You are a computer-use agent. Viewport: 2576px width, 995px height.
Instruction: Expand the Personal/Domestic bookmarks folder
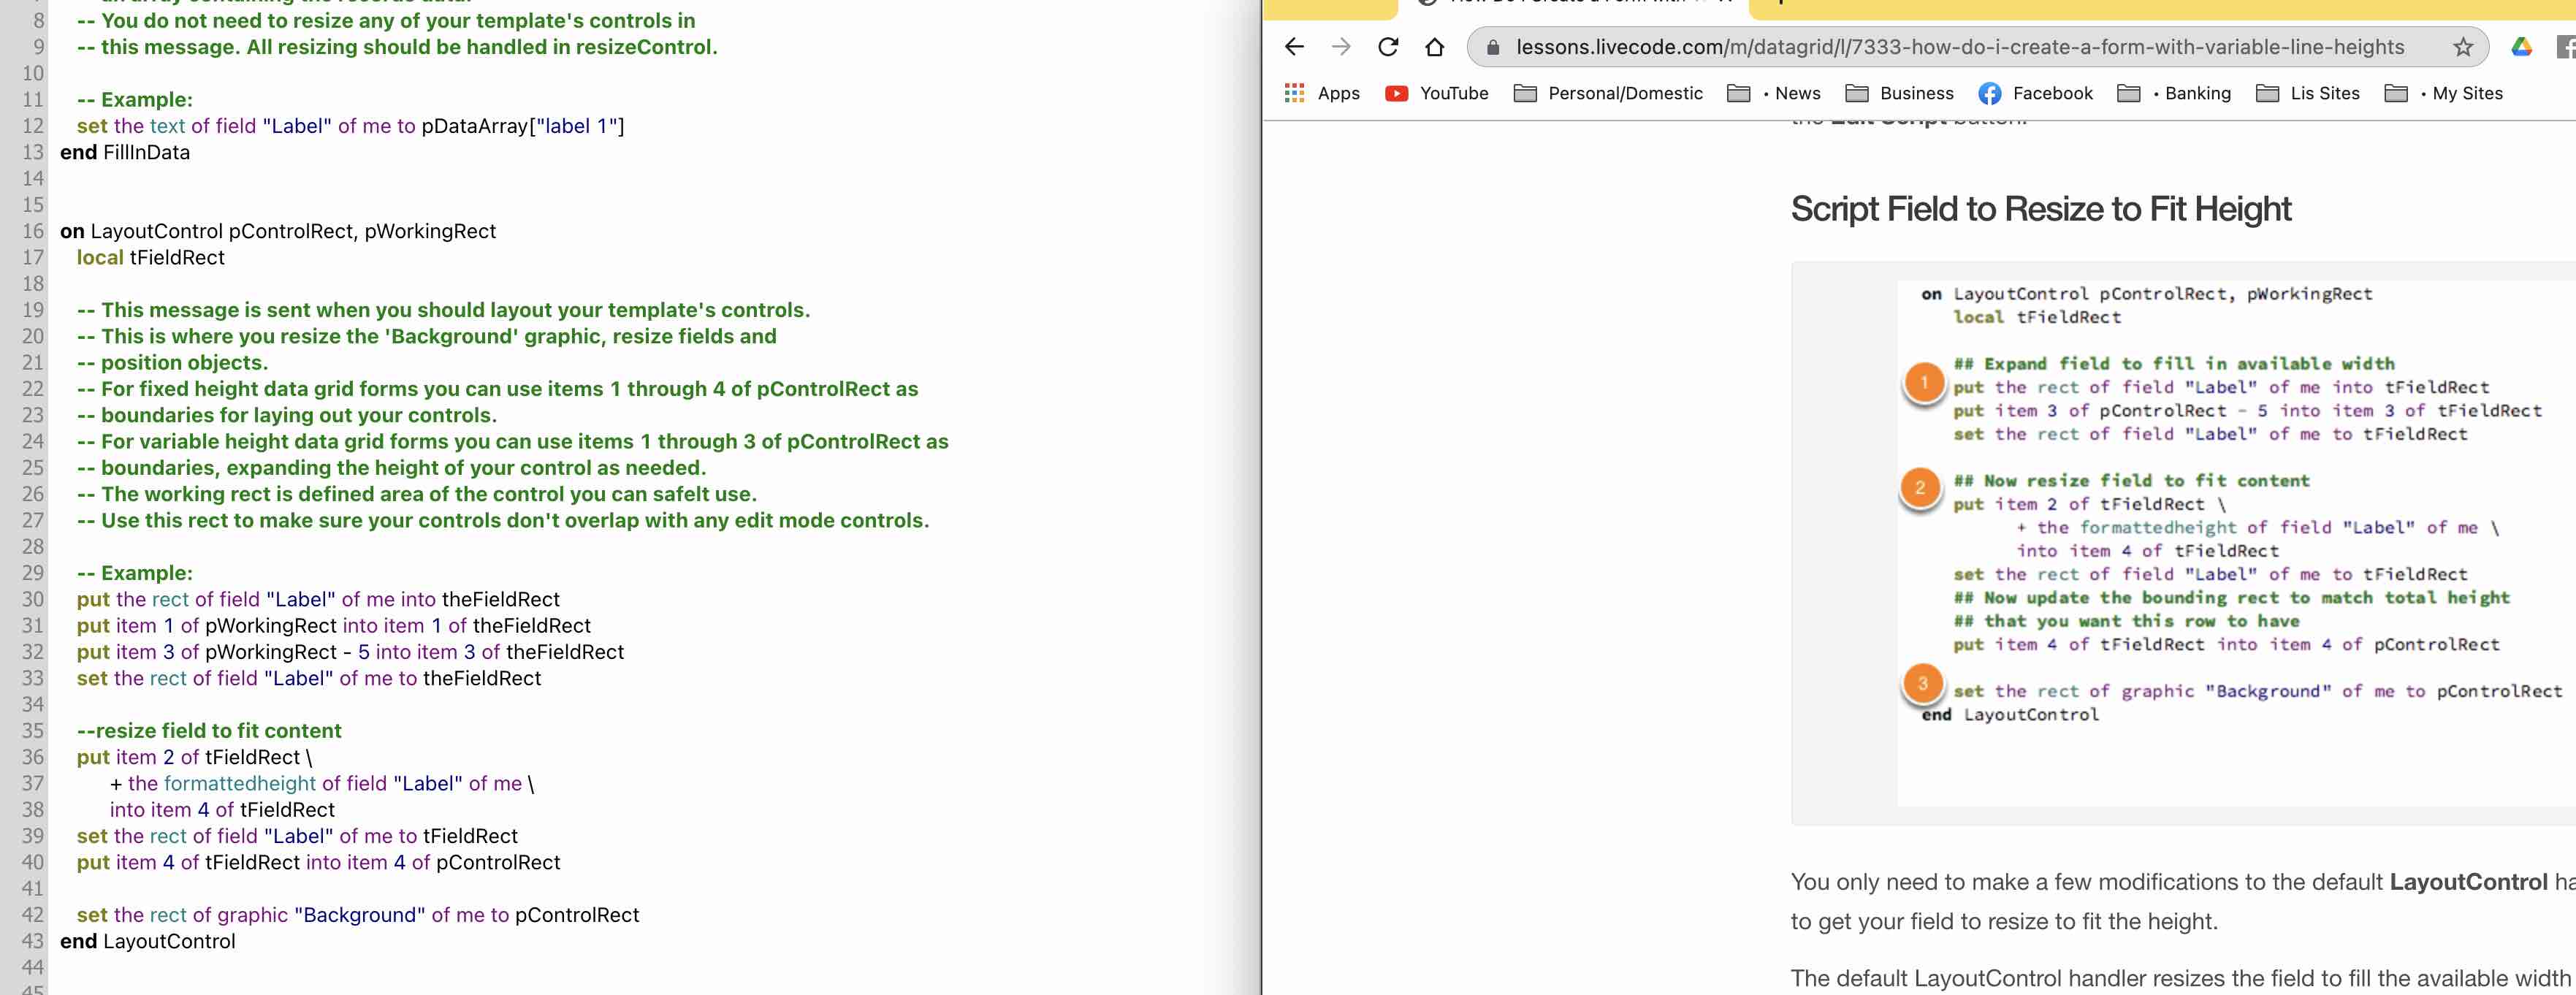pyautogui.click(x=1608, y=93)
